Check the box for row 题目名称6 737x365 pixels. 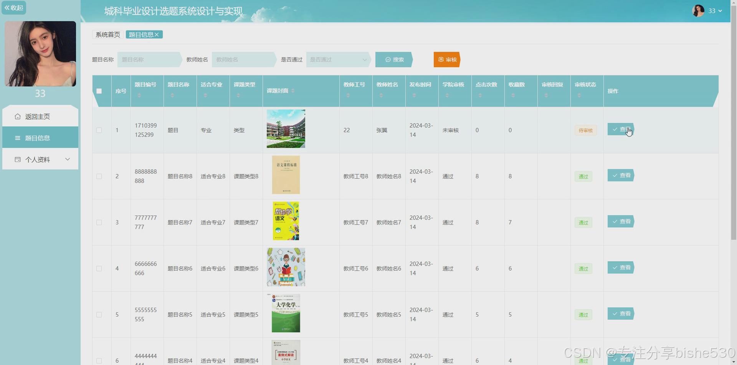coord(99,269)
